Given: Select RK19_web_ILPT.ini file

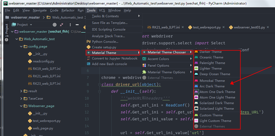Looking at the screenshot, I should (x=44, y=69).
